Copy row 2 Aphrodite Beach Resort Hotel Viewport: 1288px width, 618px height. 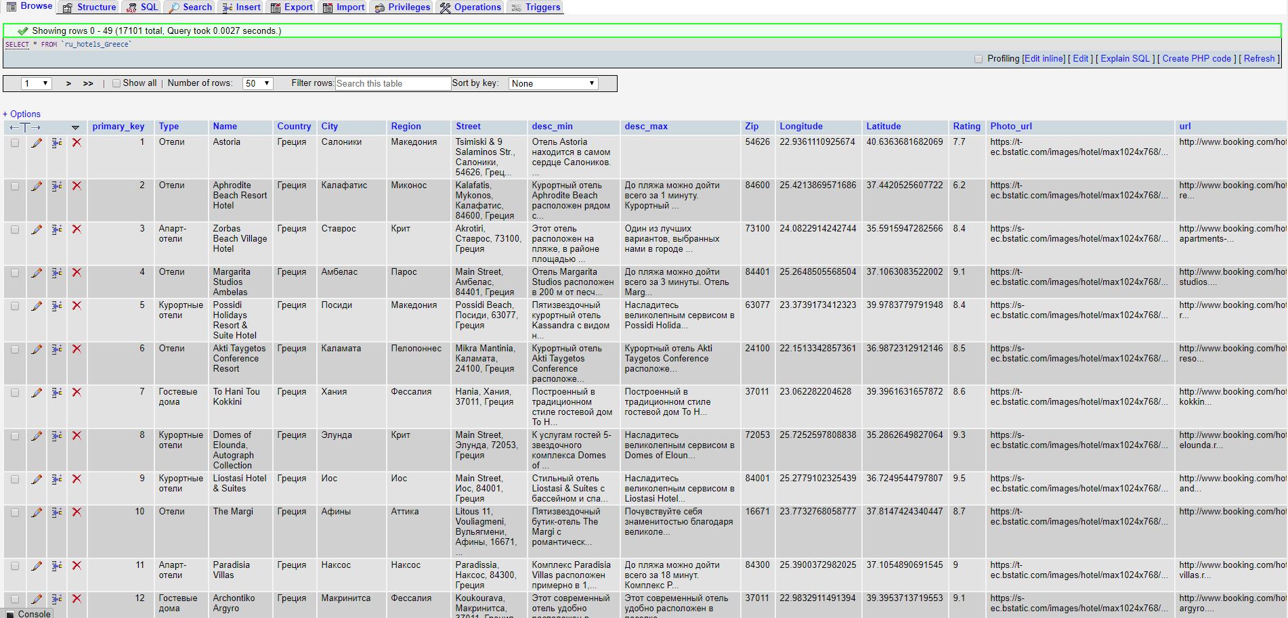point(57,186)
